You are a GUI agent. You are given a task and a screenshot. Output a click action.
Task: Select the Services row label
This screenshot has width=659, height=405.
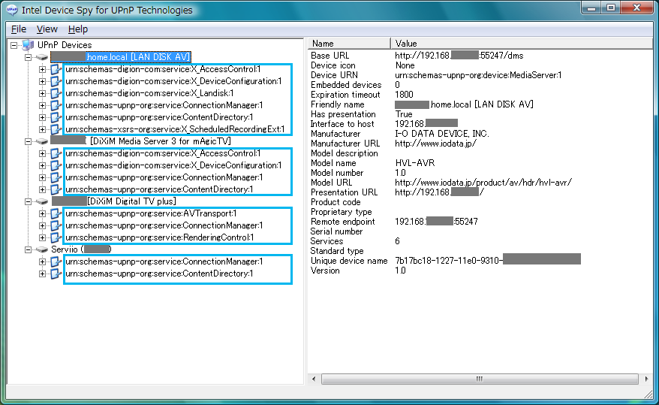point(326,241)
